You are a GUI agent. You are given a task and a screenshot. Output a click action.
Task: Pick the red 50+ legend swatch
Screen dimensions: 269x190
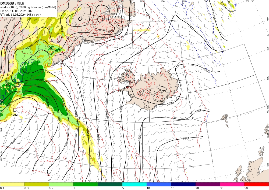257,184
